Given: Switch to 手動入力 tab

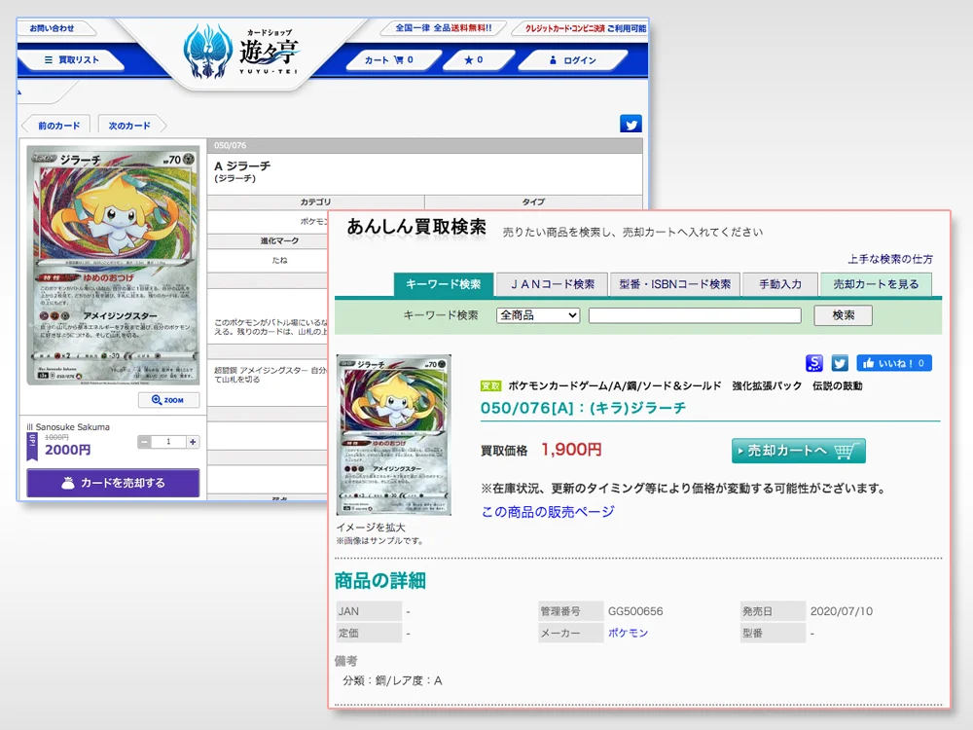Looking at the screenshot, I should point(780,284).
